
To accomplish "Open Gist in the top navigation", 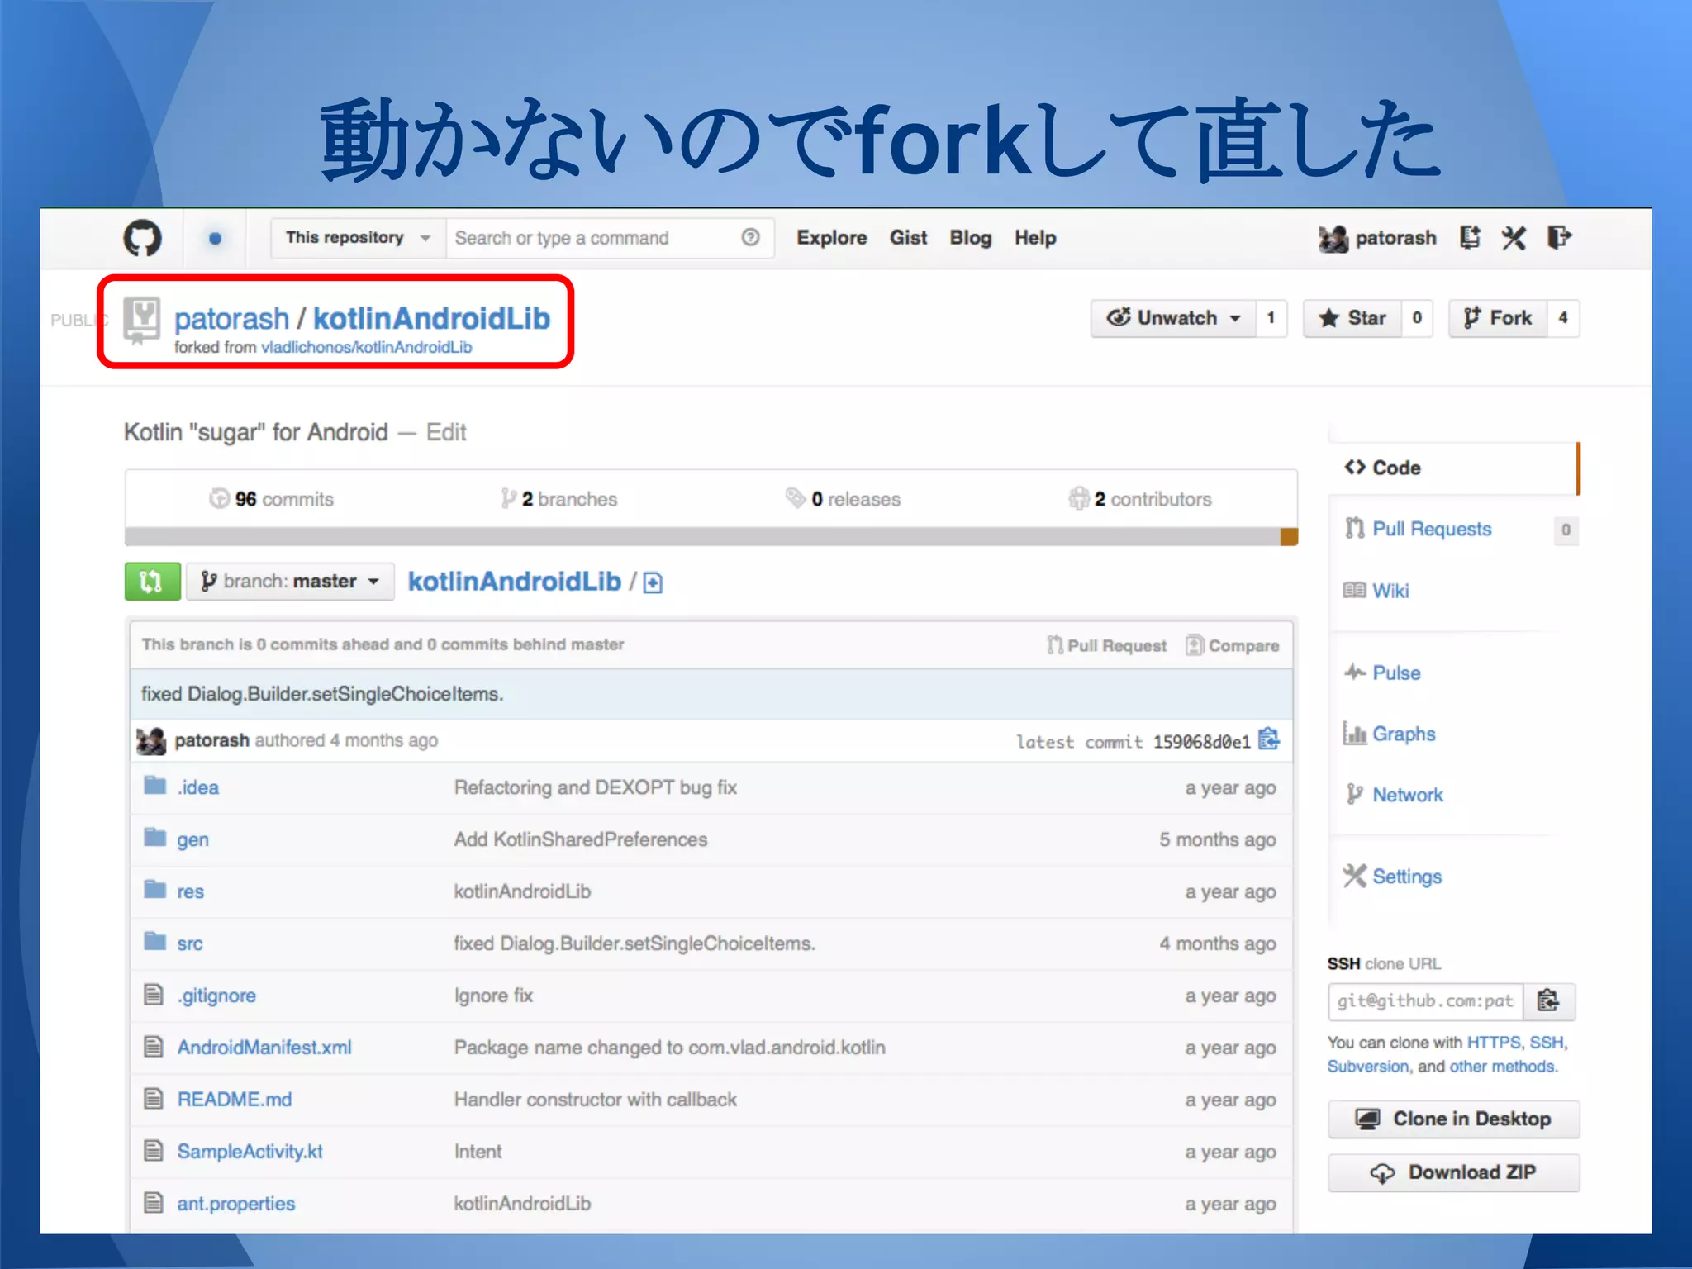I will [x=908, y=238].
